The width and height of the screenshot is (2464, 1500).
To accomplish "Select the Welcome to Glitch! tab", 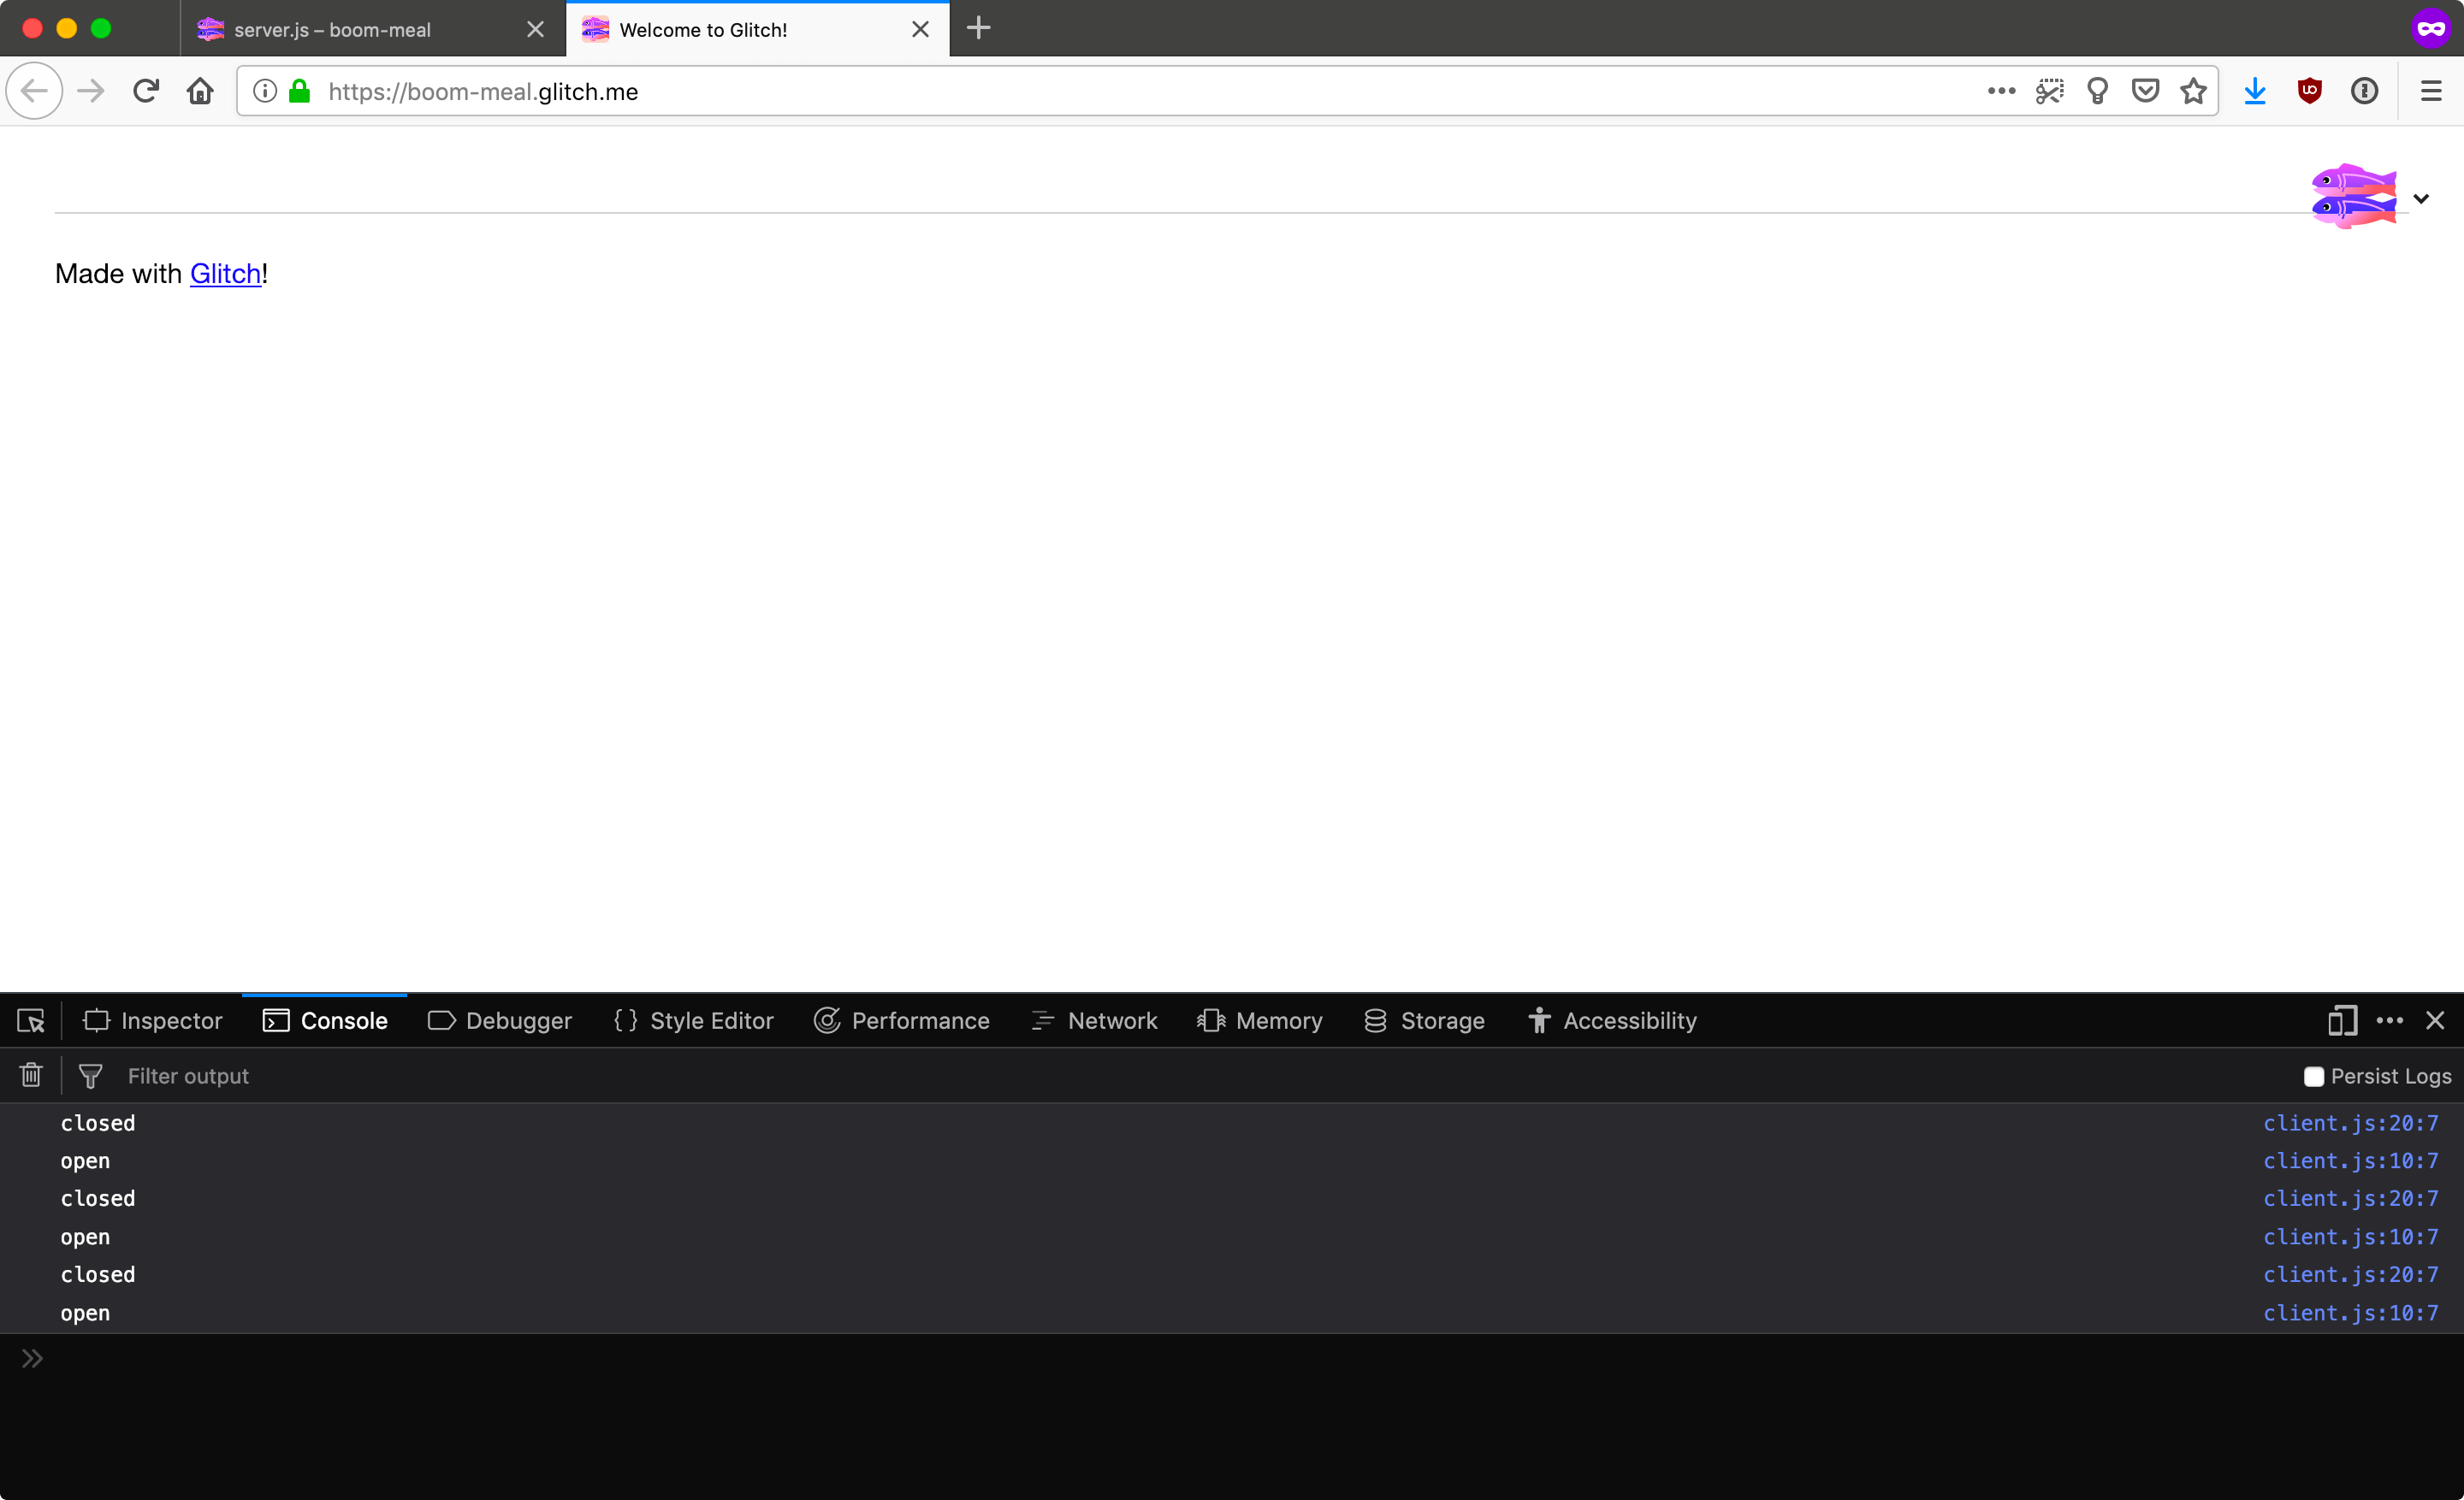I will click(757, 29).
